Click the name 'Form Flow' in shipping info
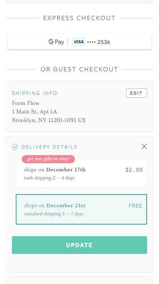Viewport: 159px width, 284px height. (x=26, y=103)
